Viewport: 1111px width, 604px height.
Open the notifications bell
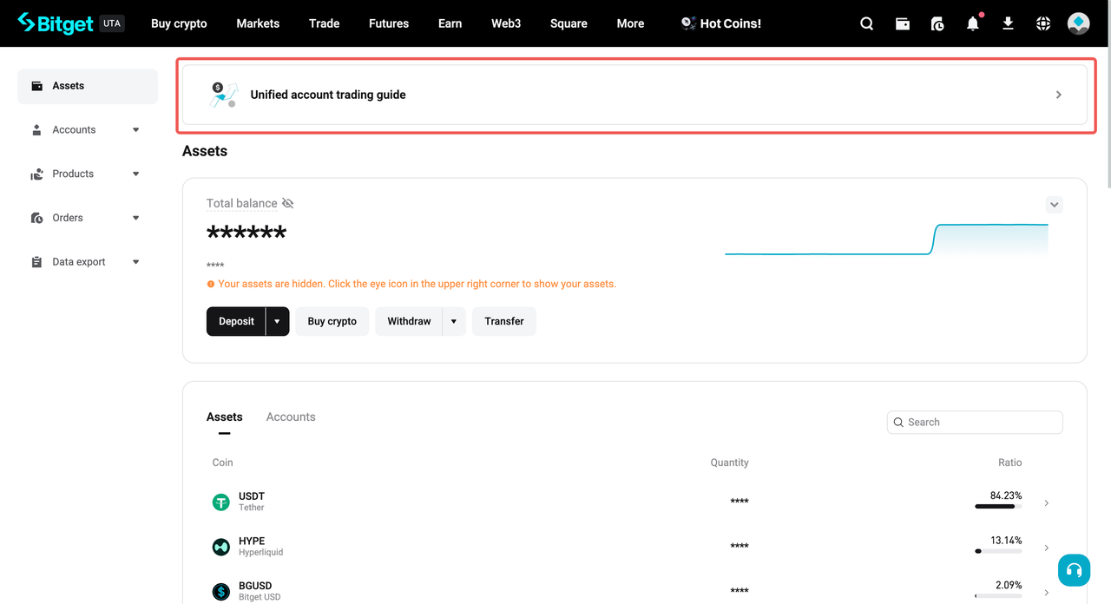pos(973,23)
